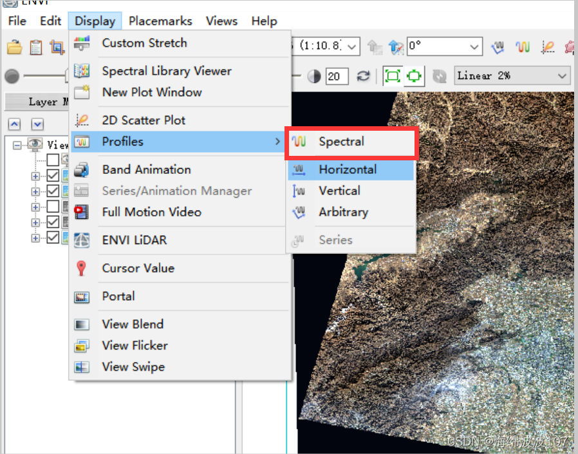Viewport: 578px width, 454px height.
Task: Open the File menu
Action: (17, 21)
